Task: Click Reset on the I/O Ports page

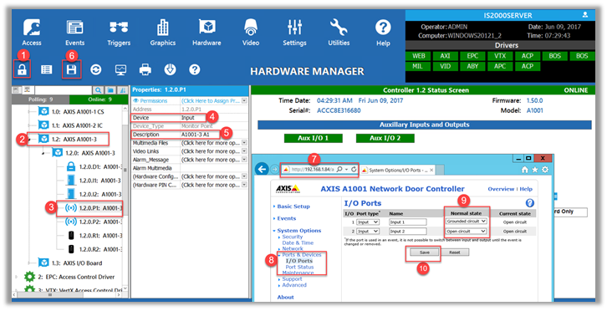Action: [x=455, y=252]
